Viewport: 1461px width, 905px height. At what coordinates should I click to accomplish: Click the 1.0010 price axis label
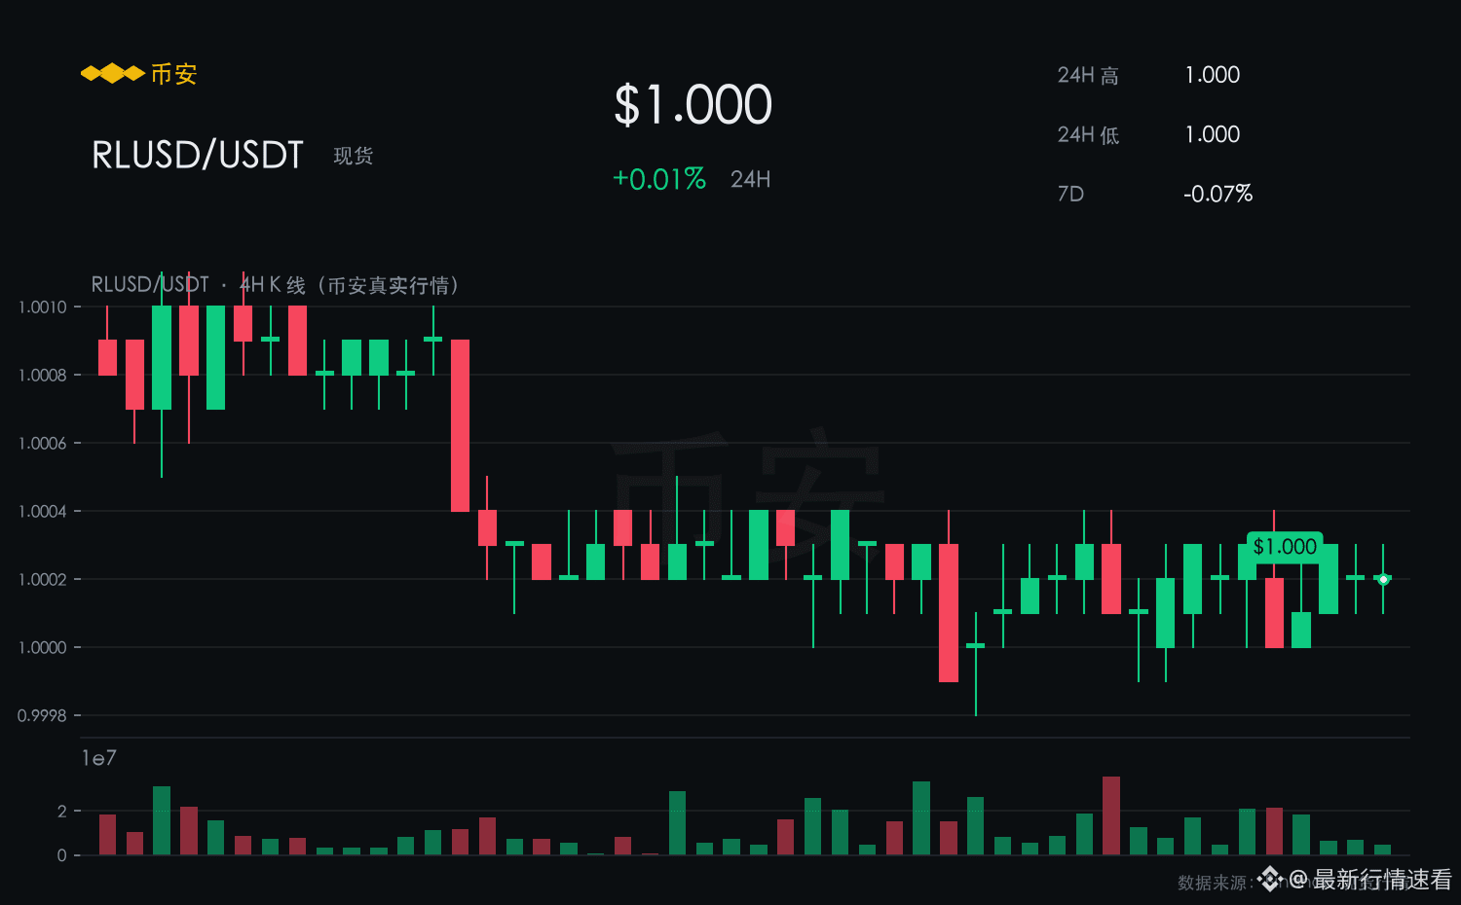(43, 308)
